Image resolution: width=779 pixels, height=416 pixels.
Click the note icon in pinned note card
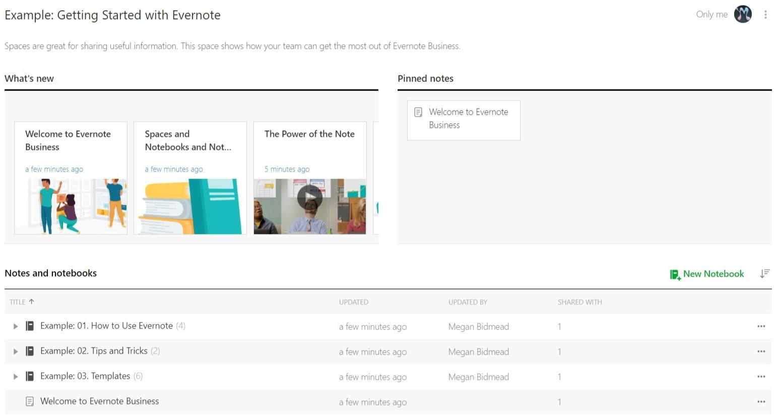pyautogui.click(x=418, y=112)
